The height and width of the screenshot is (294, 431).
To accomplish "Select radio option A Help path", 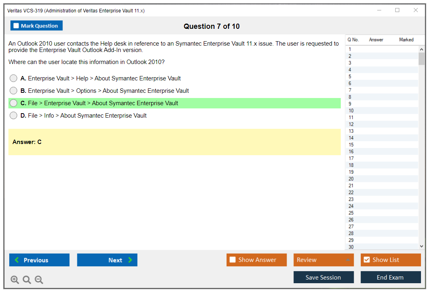I will tap(14, 78).
